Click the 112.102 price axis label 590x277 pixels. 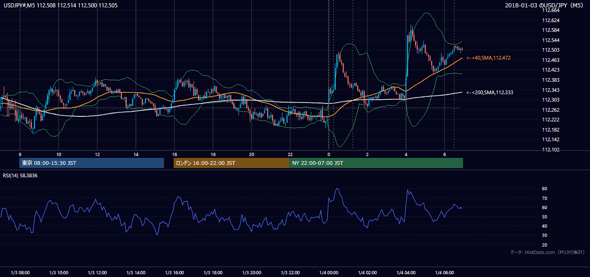pos(550,150)
